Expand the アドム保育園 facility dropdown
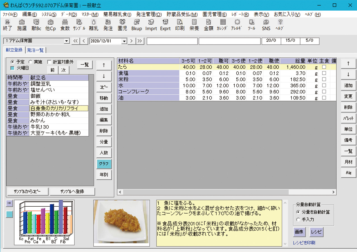 67,41
